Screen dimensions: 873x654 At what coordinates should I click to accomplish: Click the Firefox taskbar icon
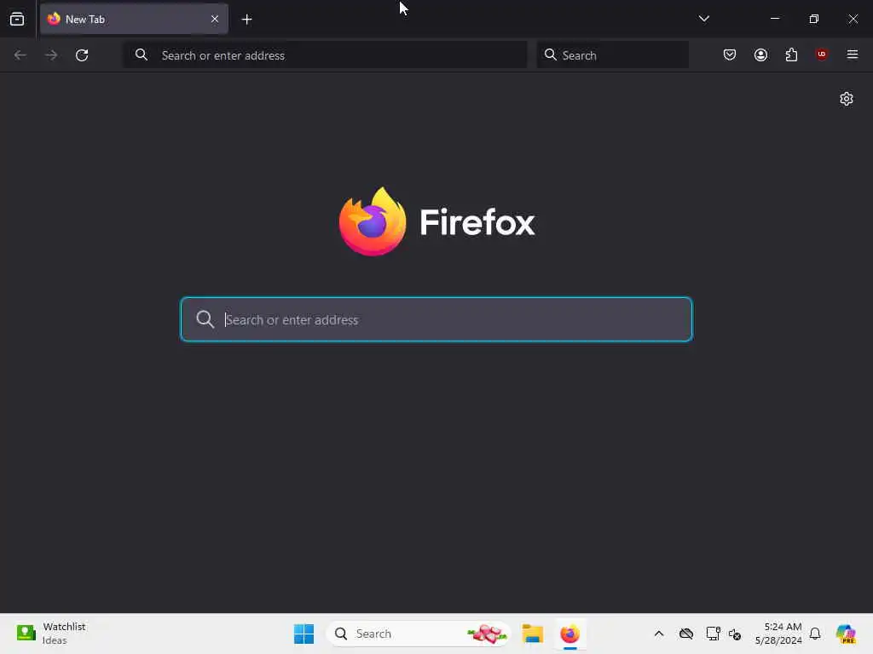569,634
